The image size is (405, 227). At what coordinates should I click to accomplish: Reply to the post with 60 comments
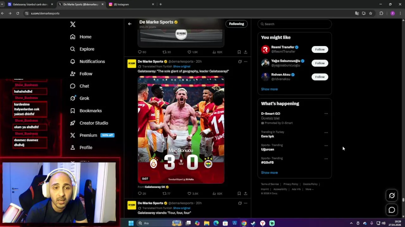point(142,52)
